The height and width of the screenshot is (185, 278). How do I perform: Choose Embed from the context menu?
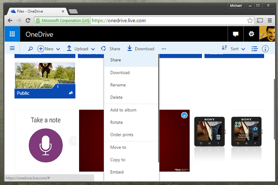click(131, 172)
